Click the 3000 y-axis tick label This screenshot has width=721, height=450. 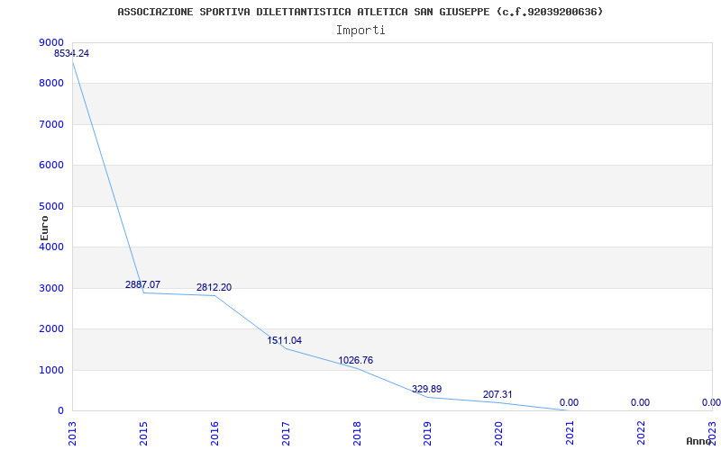(x=51, y=288)
